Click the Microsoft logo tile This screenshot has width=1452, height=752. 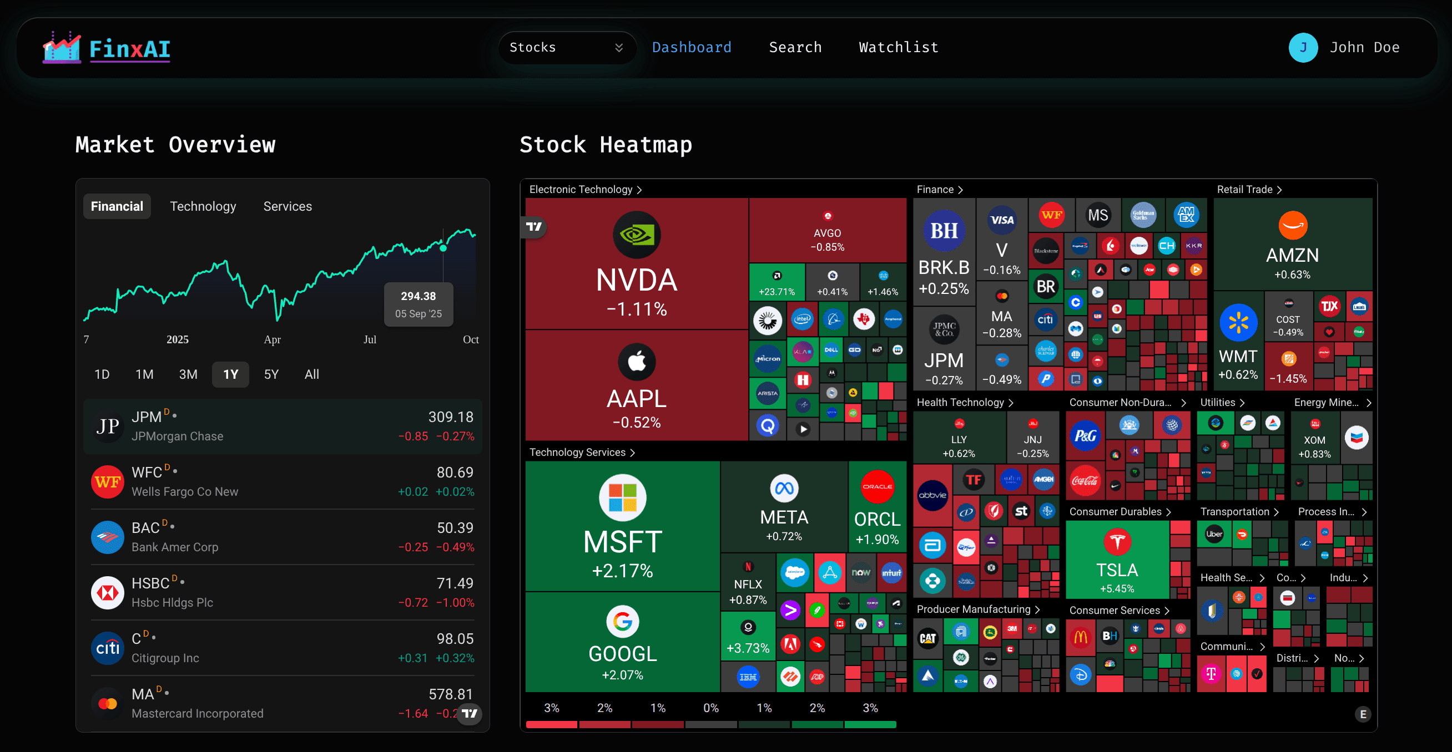622,498
